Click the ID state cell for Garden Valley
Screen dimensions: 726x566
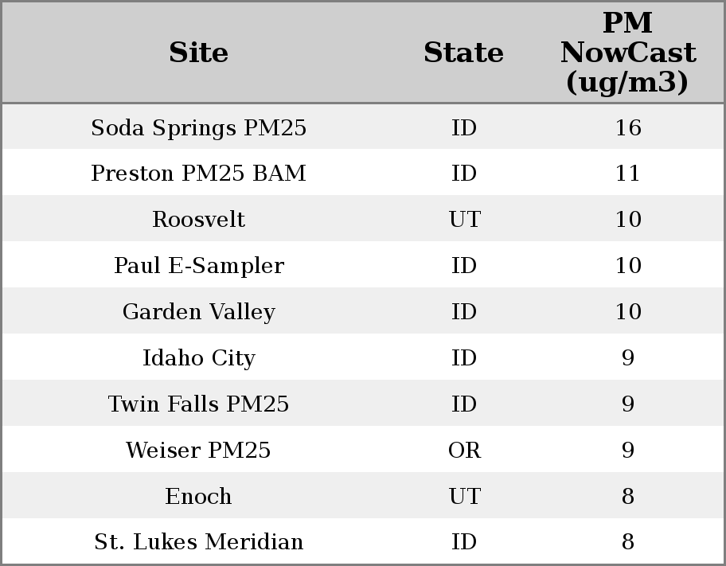464,312
